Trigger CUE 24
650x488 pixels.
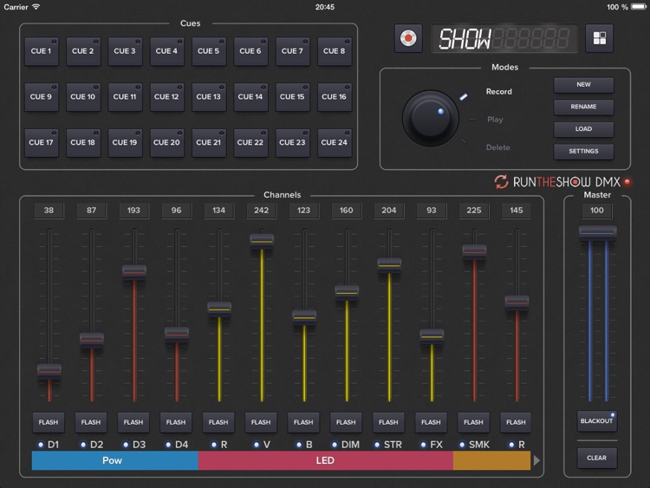[335, 142]
